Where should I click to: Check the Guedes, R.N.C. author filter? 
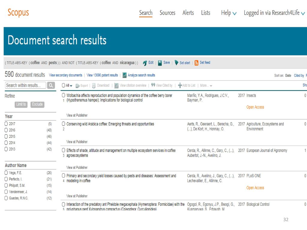[x=6, y=198]
